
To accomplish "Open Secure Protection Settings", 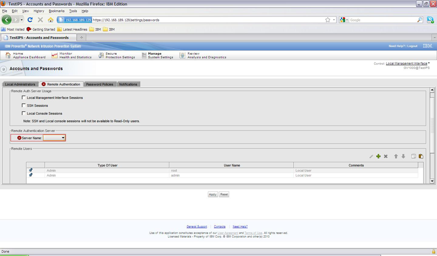I will [x=117, y=55].
